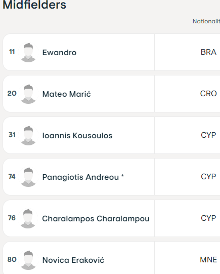The image size is (220, 274).
Task: Open Panagiotis Andreou player page
Action: click(80, 177)
